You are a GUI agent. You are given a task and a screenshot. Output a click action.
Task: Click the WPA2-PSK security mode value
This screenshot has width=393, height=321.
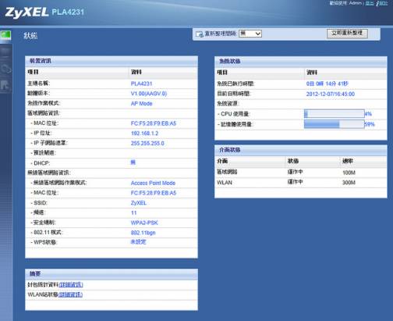tap(144, 223)
